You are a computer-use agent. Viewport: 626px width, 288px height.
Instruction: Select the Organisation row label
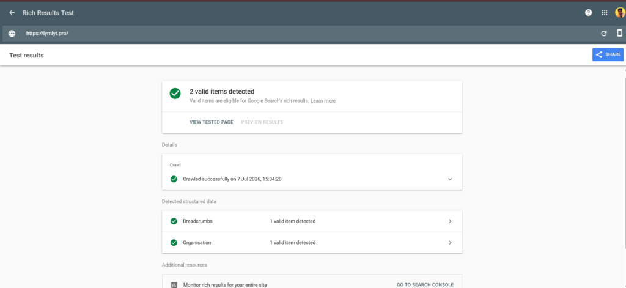[197, 243]
